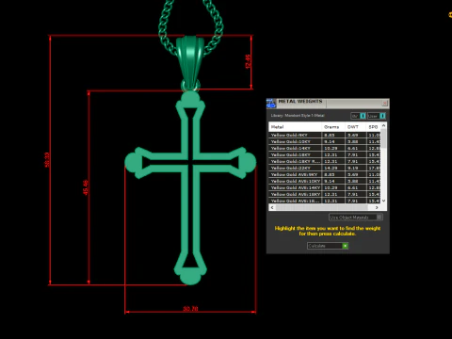The image size is (452, 339).
Task: Click the 50.76 width dimension label
Action: (190, 309)
